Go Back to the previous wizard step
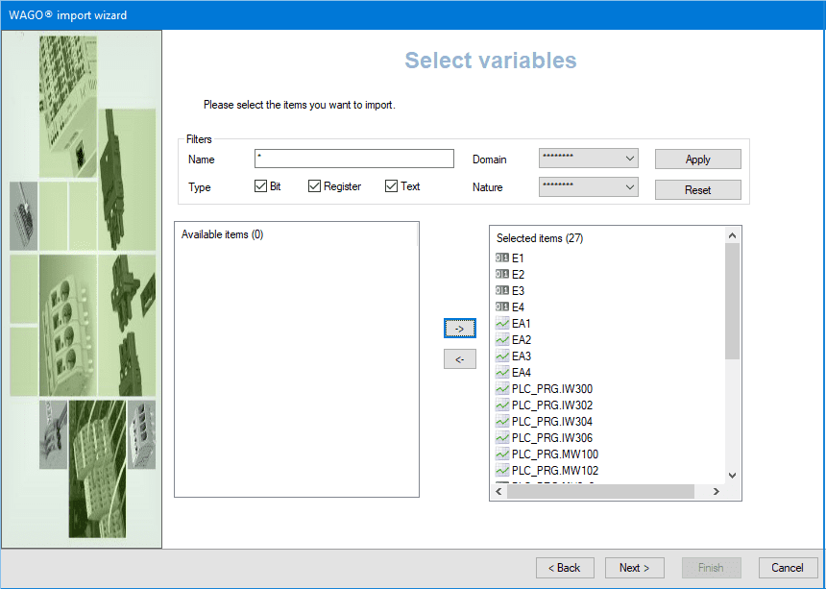This screenshot has height=589, width=826. 565,568
